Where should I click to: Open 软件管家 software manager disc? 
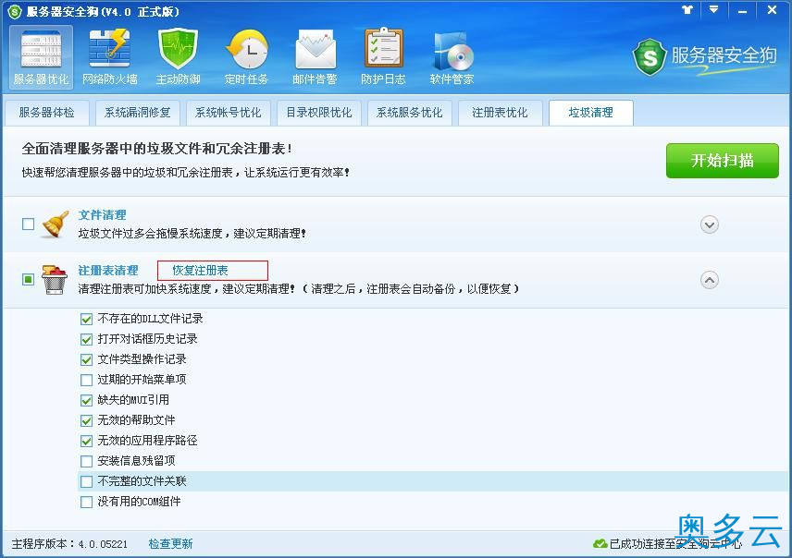(452, 57)
